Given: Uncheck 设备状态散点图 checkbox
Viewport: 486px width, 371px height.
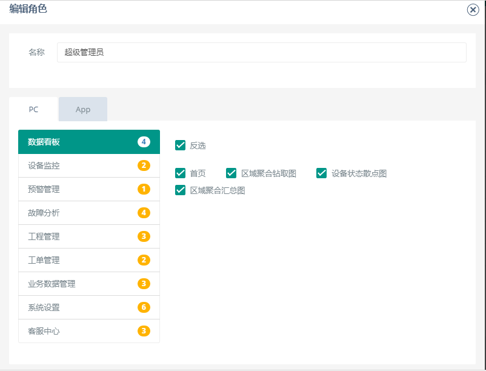Looking at the screenshot, I should (x=321, y=173).
